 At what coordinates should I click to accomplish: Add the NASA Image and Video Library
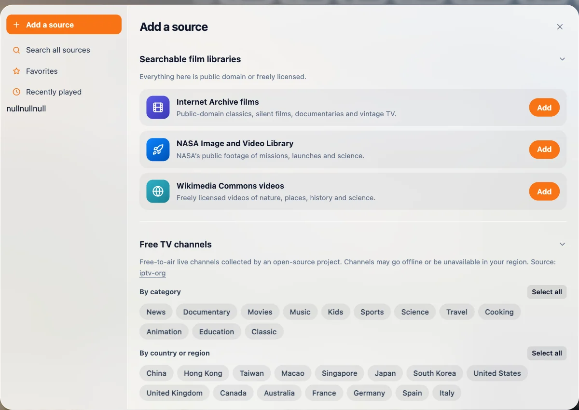pos(544,150)
